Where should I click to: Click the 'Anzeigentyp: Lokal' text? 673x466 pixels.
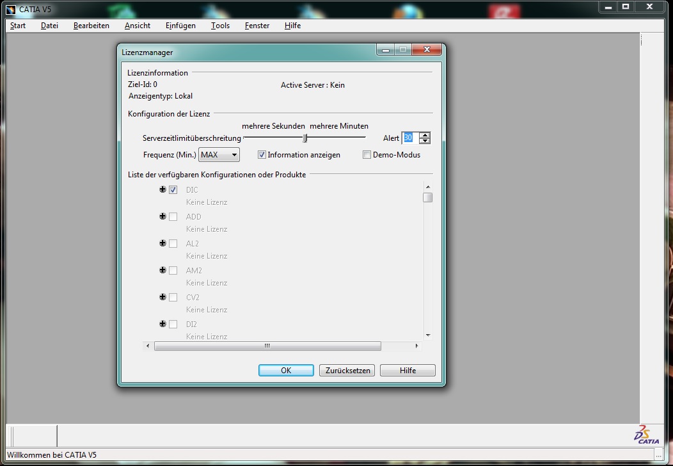tap(161, 96)
